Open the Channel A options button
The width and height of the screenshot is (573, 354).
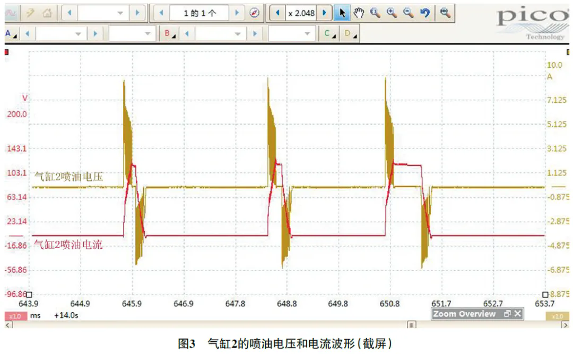click(11, 34)
